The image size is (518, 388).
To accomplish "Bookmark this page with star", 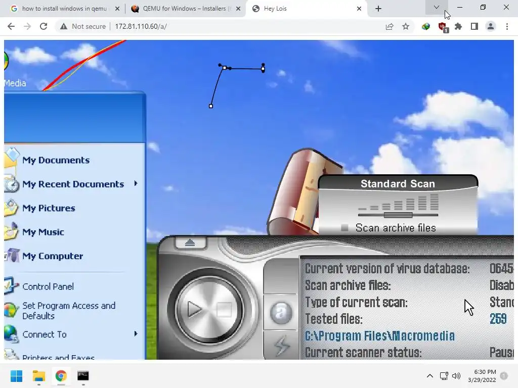I will tap(406, 26).
